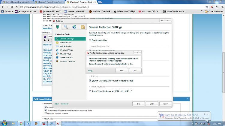The width and height of the screenshot is (225, 126).
Task: Go back in Chrome browser
Action: point(3,7)
